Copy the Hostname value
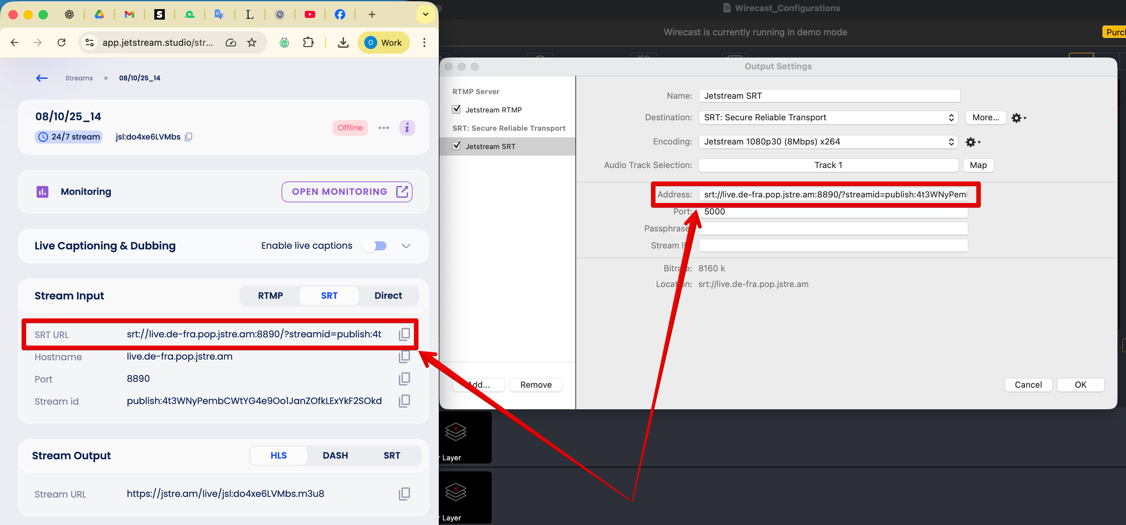Image resolution: width=1126 pixels, height=525 pixels. [x=404, y=357]
